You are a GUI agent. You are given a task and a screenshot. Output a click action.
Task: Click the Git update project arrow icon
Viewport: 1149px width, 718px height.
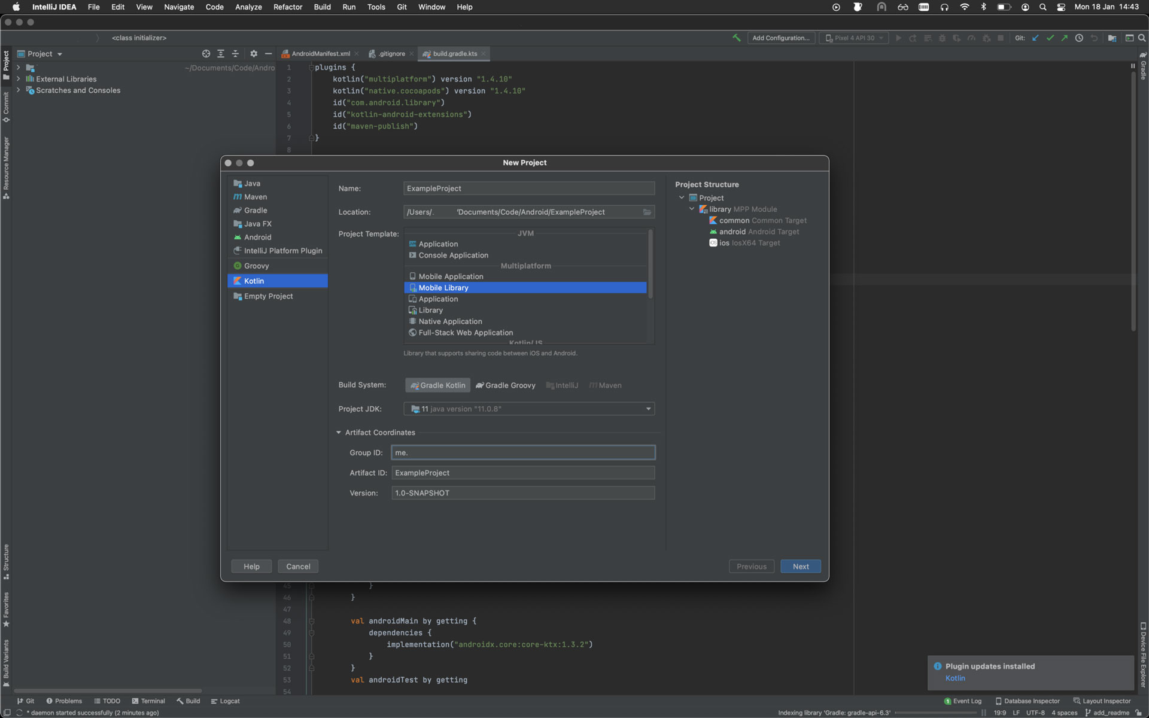1035,38
